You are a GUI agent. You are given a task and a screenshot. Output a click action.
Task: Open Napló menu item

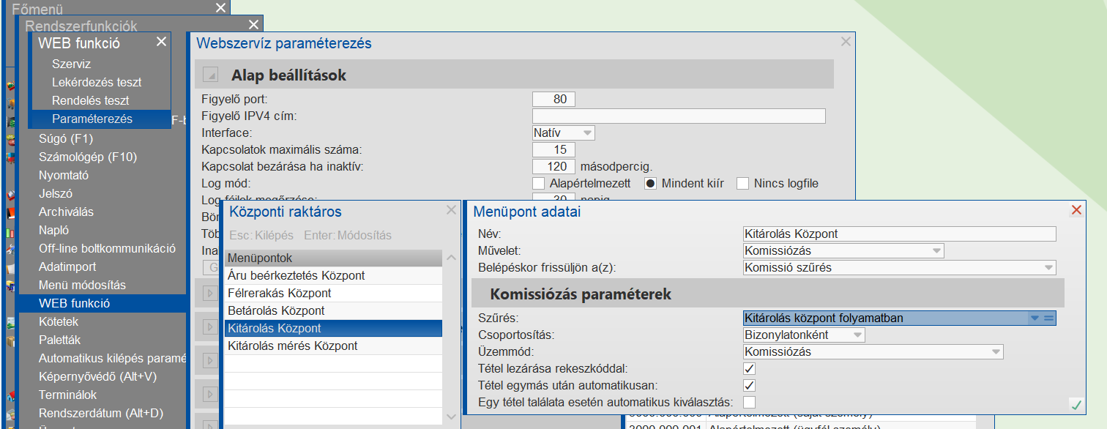pyautogui.click(x=54, y=230)
